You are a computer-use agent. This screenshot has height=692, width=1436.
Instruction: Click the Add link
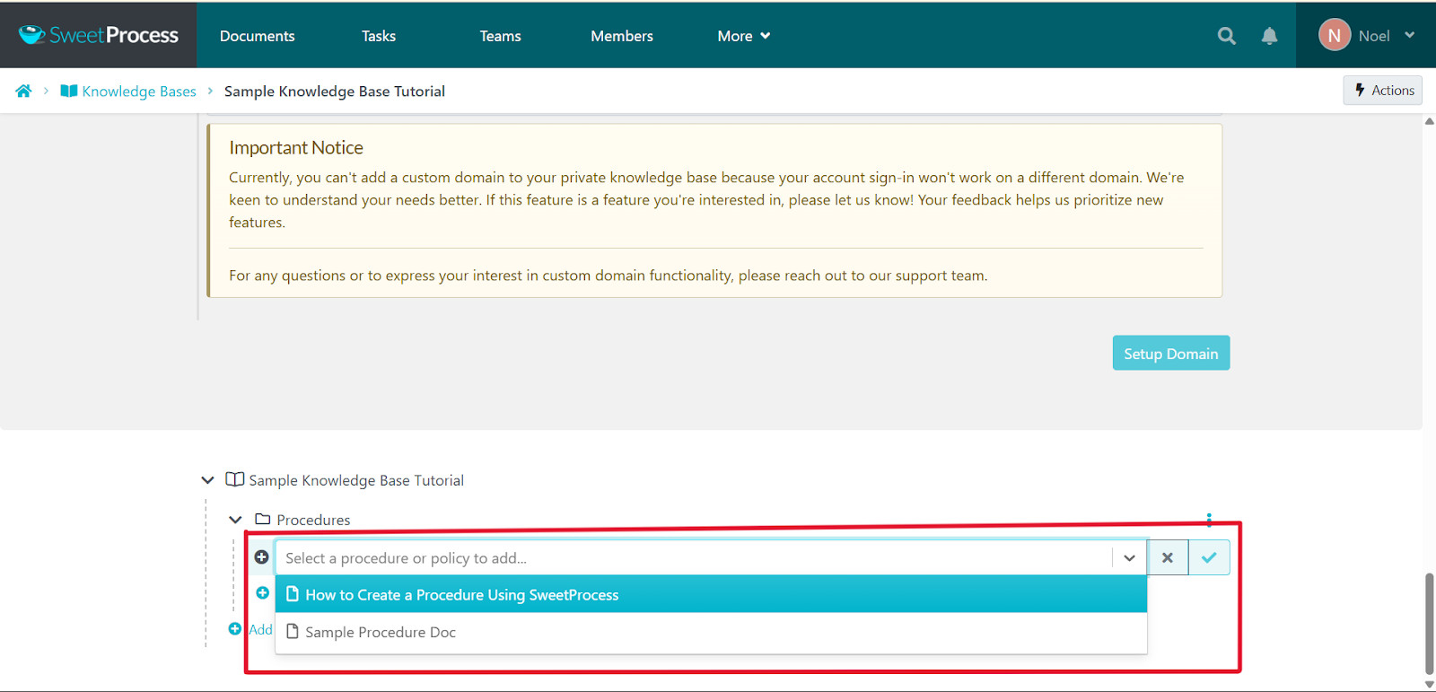coord(260,629)
